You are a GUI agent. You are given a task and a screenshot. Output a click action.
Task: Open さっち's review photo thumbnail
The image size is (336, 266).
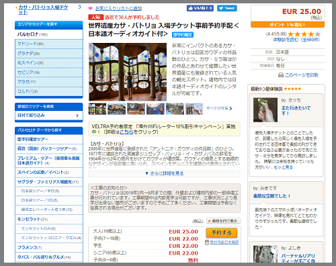pos(265,110)
